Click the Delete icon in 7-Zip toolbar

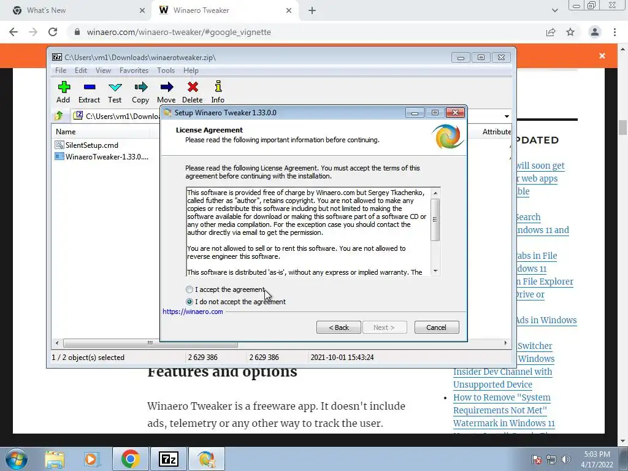click(x=192, y=92)
